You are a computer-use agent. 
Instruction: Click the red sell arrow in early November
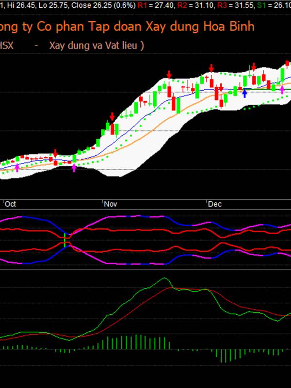pyautogui.click(x=113, y=116)
